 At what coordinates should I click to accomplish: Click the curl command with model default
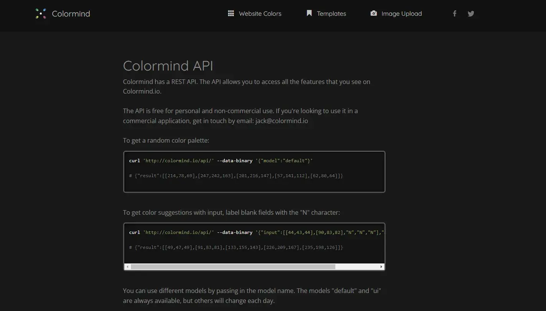coord(221,161)
